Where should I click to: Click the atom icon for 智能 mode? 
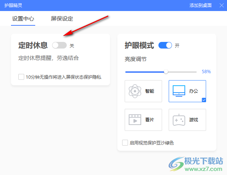[x=135, y=91]
